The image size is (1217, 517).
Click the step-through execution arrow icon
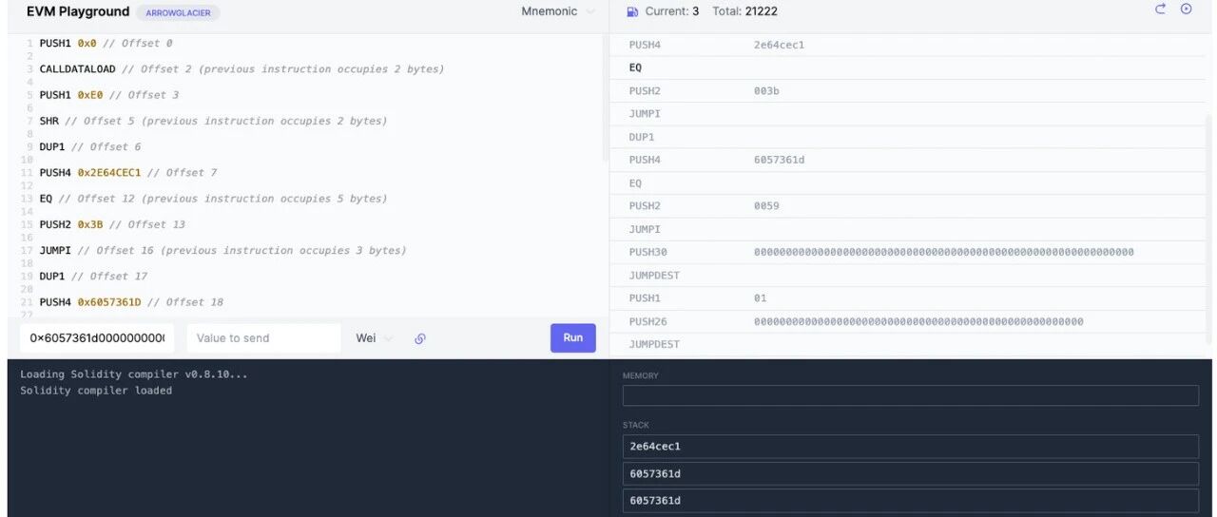1160,10
